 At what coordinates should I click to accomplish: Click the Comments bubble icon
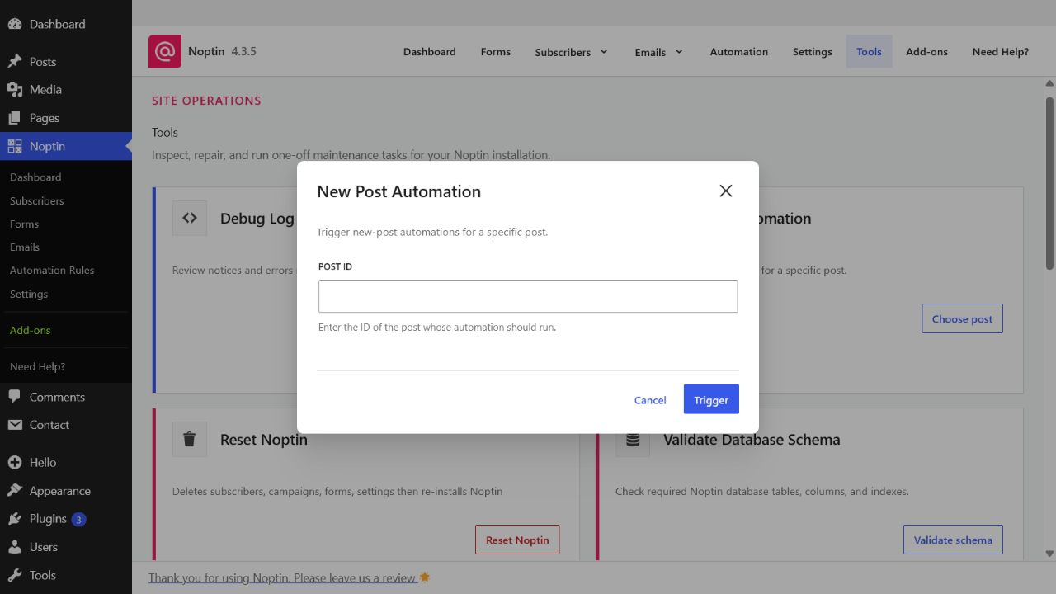click(x=15, y=397)
